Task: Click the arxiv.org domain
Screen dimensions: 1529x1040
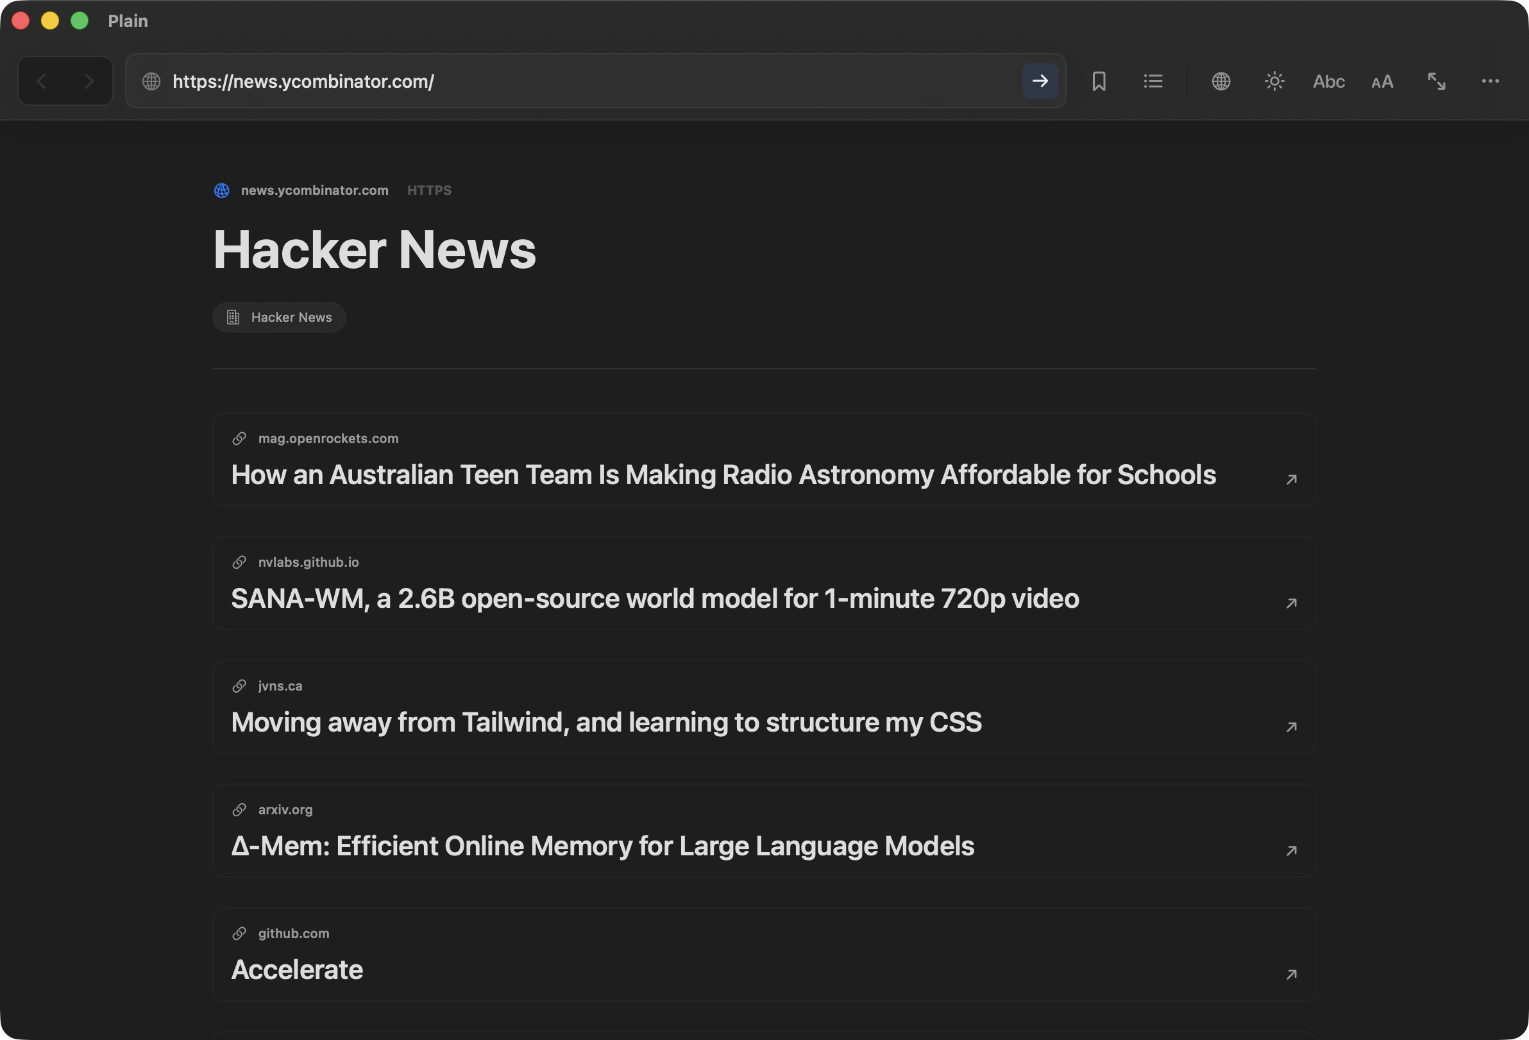Action: 285,810
